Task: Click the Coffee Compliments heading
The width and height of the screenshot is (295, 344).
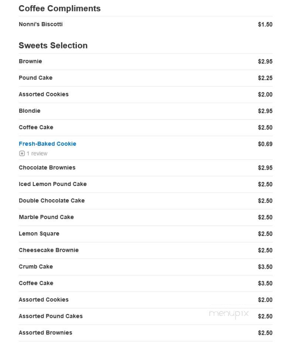Action: tap(60, 8)
